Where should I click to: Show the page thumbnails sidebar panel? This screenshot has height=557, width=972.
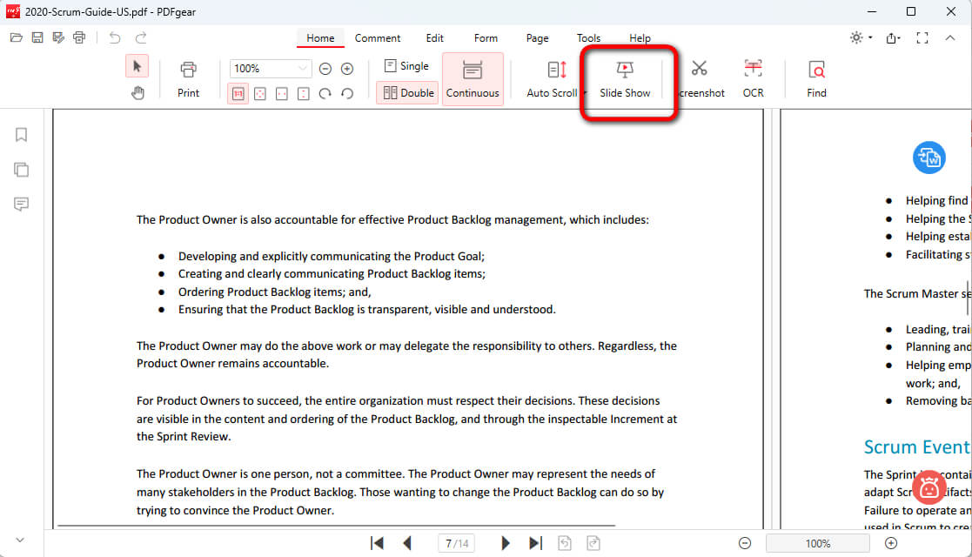pos(22,169)
